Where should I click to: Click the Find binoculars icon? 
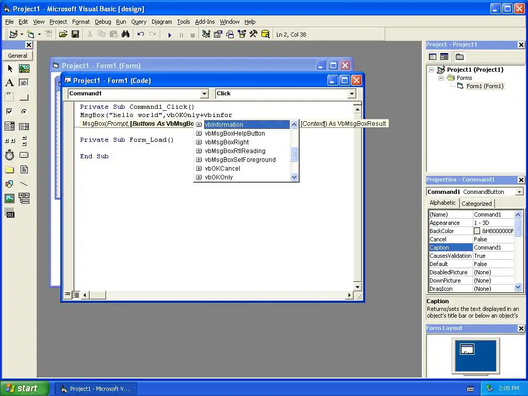(x=126, y=34)
